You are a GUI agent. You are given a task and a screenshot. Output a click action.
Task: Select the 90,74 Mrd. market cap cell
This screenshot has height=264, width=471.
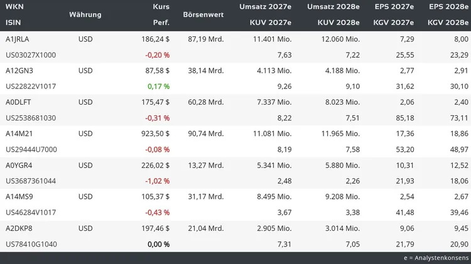tap(205, 134)
